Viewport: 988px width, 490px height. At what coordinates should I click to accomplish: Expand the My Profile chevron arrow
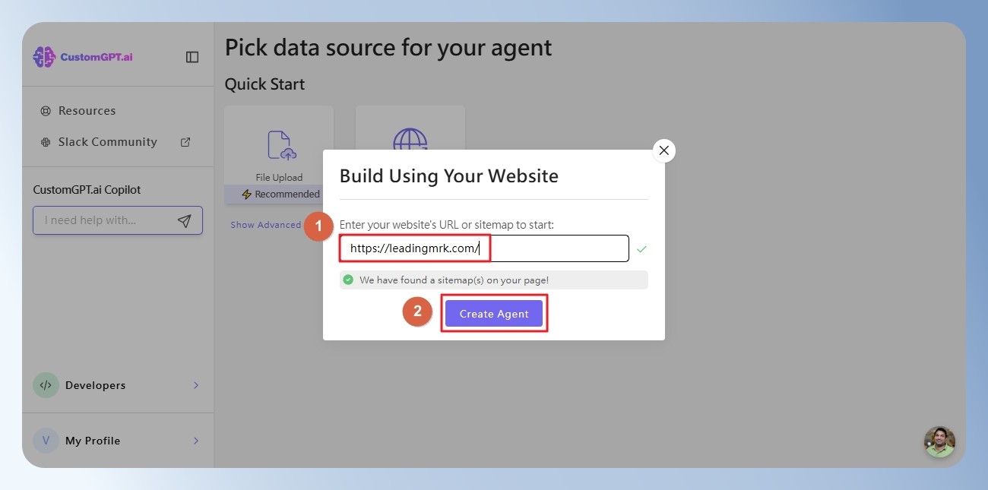(x=196, y=441)
